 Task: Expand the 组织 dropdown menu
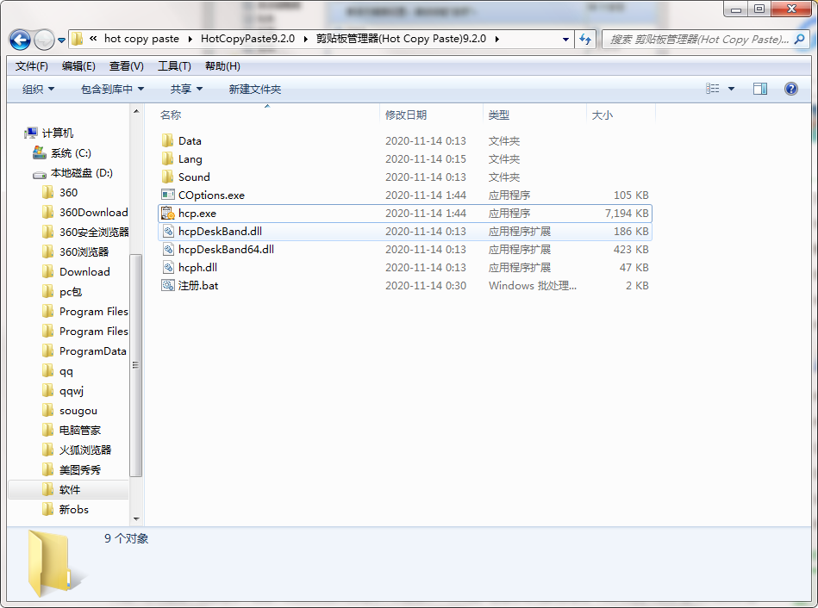35,88
